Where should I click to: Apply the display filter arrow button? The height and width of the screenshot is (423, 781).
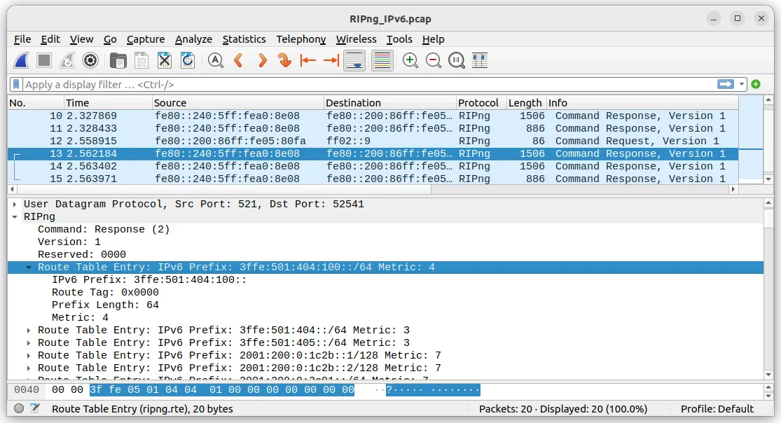pyautogui.click(x=726, y=84)
